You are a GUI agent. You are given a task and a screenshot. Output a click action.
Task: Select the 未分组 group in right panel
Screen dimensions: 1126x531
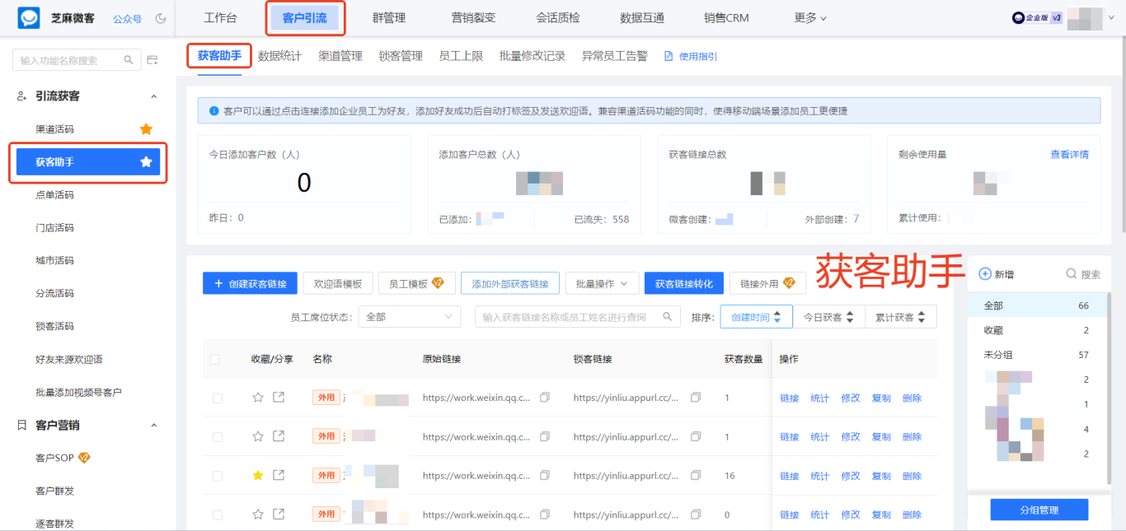[x=1039, y=355]
